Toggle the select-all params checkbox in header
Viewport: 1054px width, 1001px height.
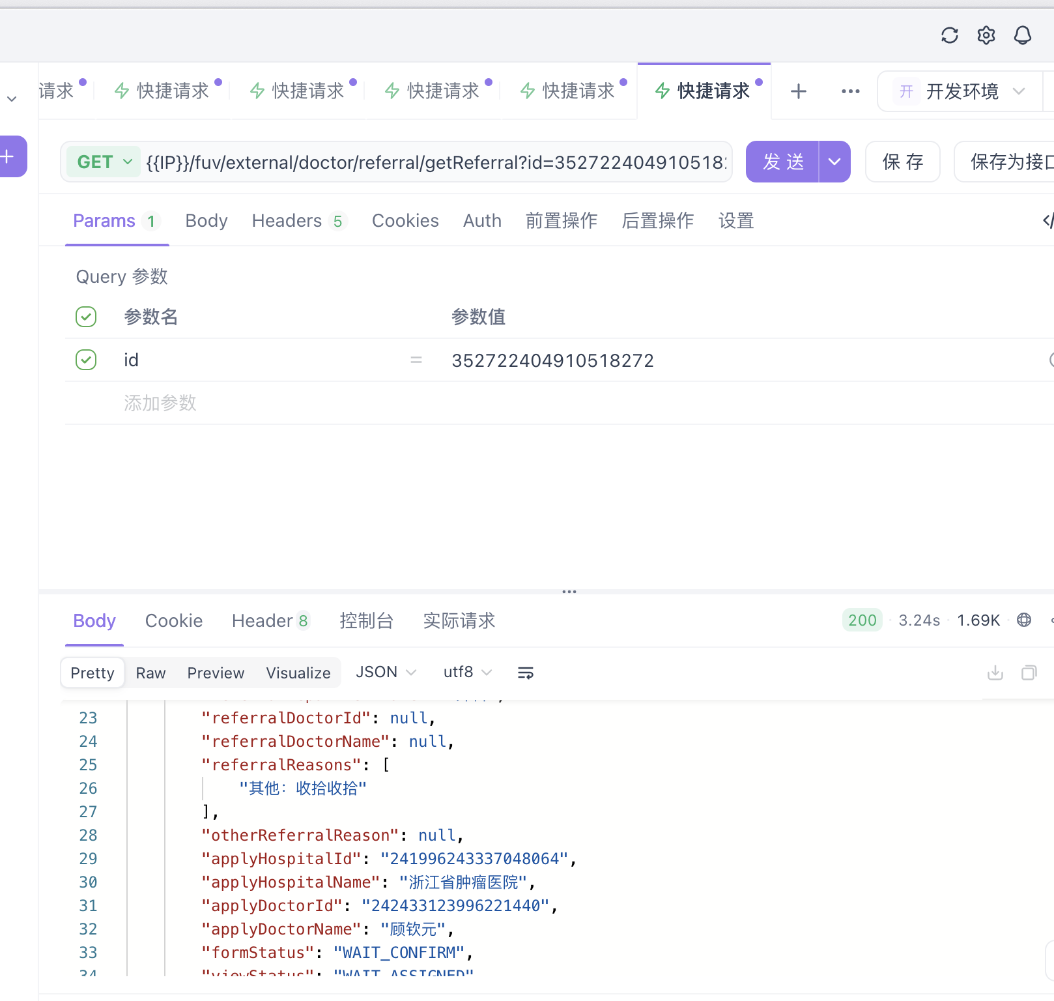click(x=86, y=317)
